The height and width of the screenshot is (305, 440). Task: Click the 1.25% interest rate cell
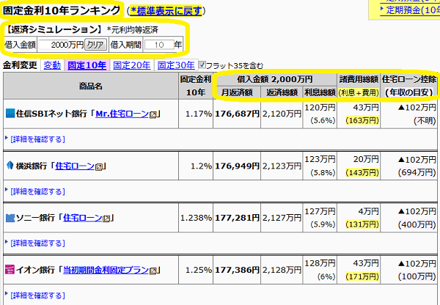(x=196, y=270)
